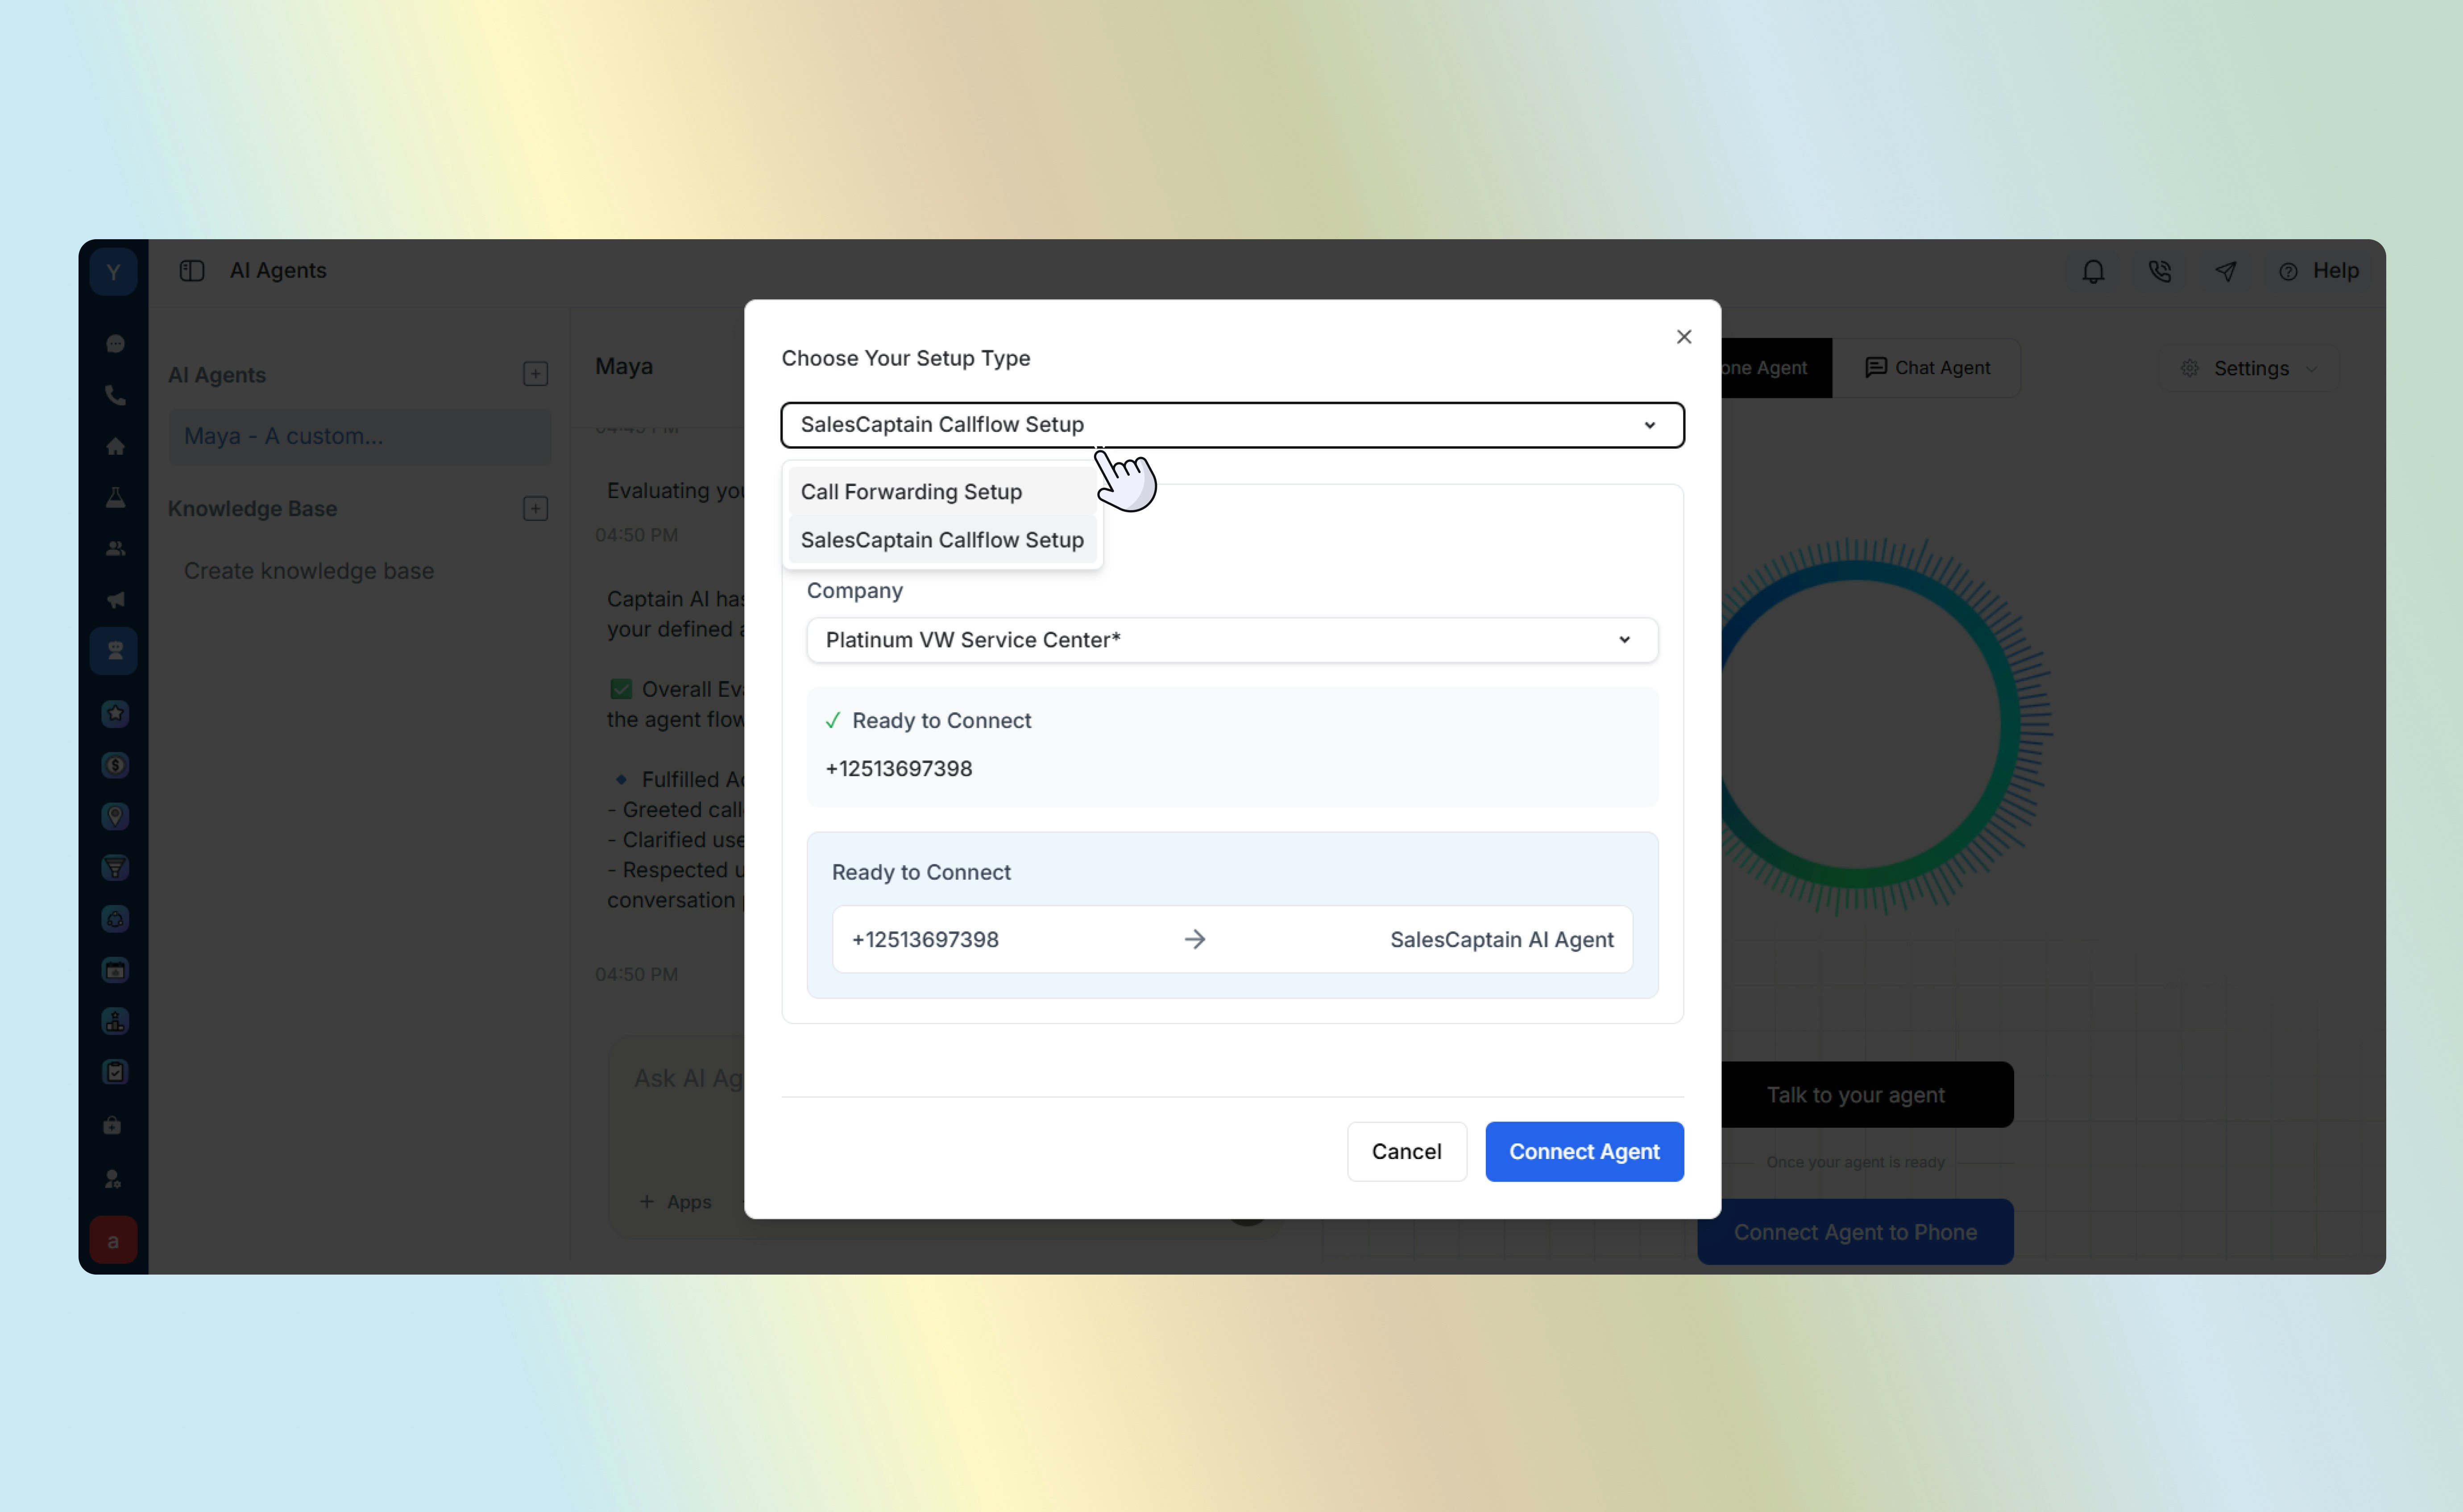The width and height of the screenshot is (2463, 1512).
Task: Click the plus icon beside Knowledge Base
Action: click(535, 509)
